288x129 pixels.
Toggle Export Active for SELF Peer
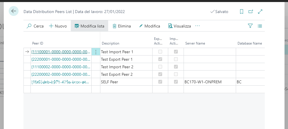point(160,82)
